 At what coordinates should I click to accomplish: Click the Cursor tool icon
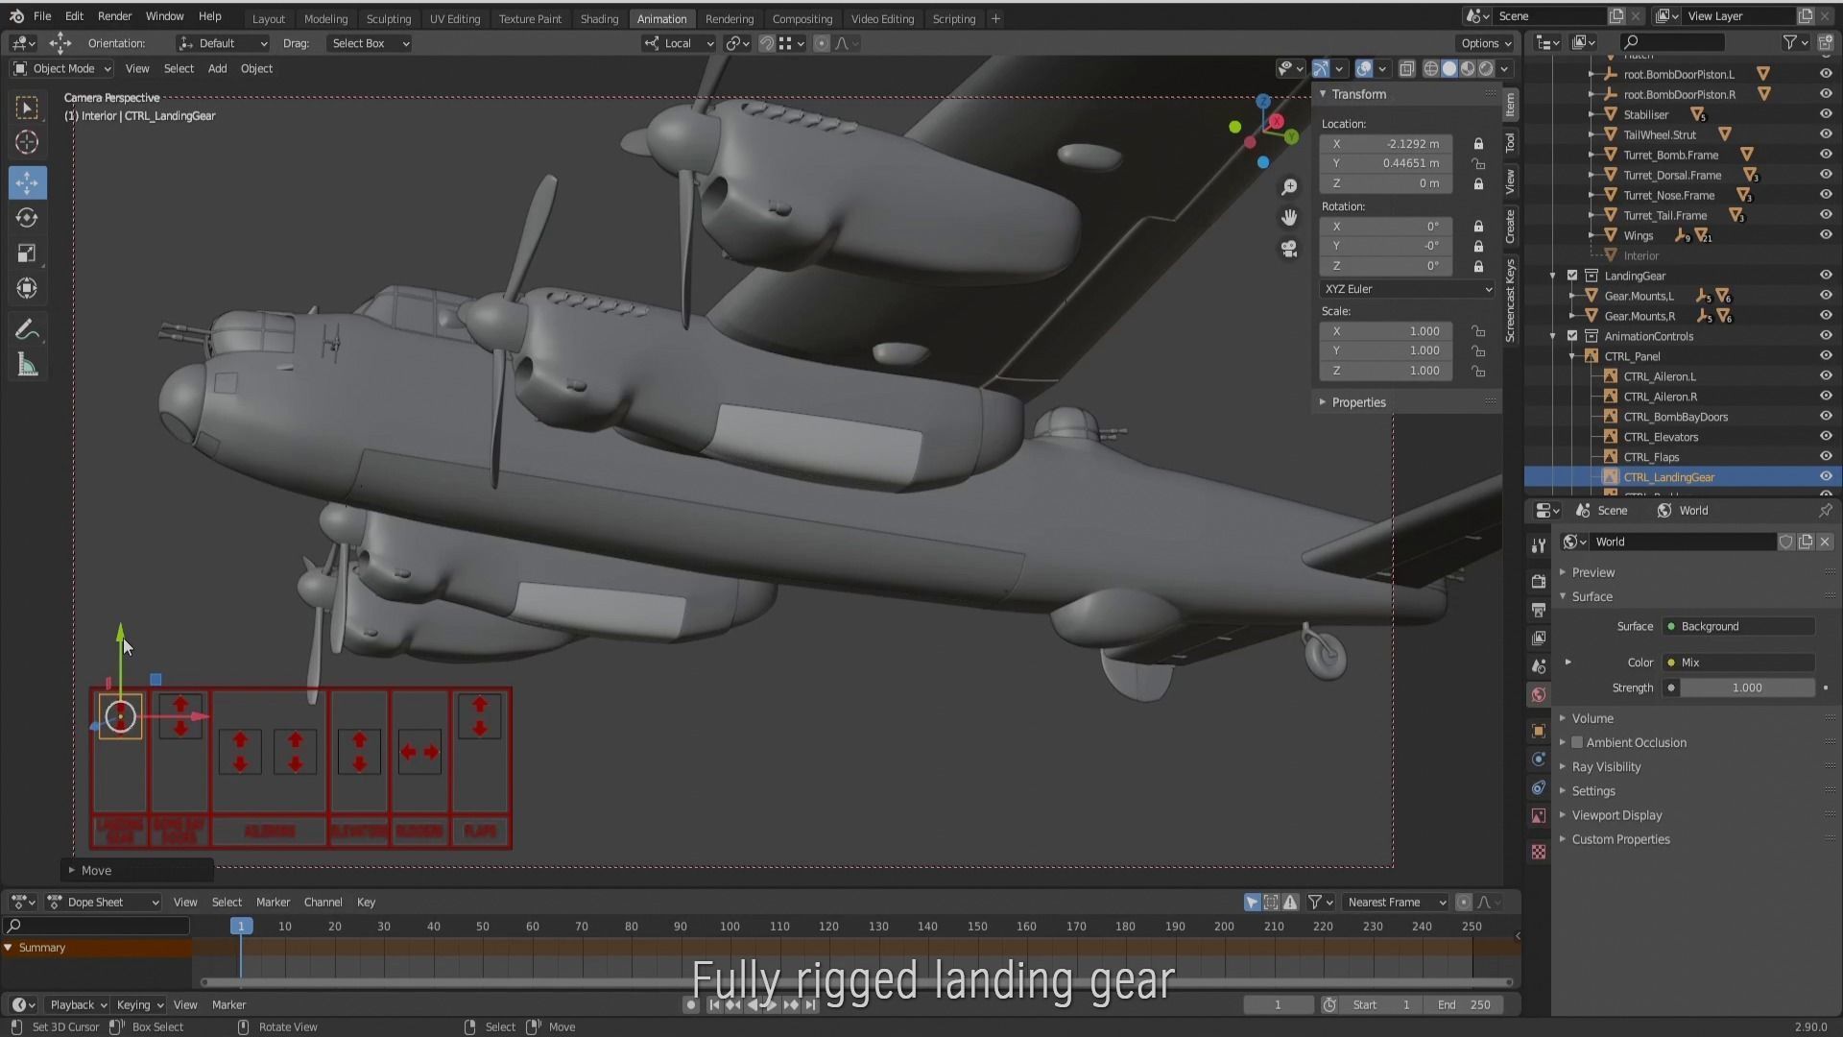27,143
